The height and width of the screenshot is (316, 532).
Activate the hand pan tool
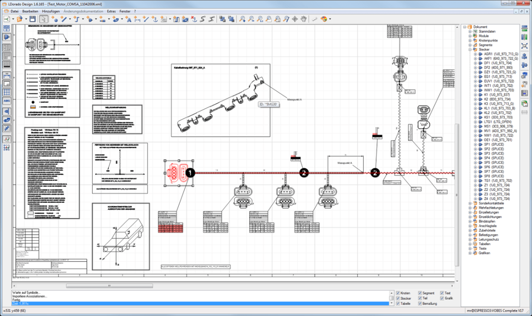coord(304,19)
